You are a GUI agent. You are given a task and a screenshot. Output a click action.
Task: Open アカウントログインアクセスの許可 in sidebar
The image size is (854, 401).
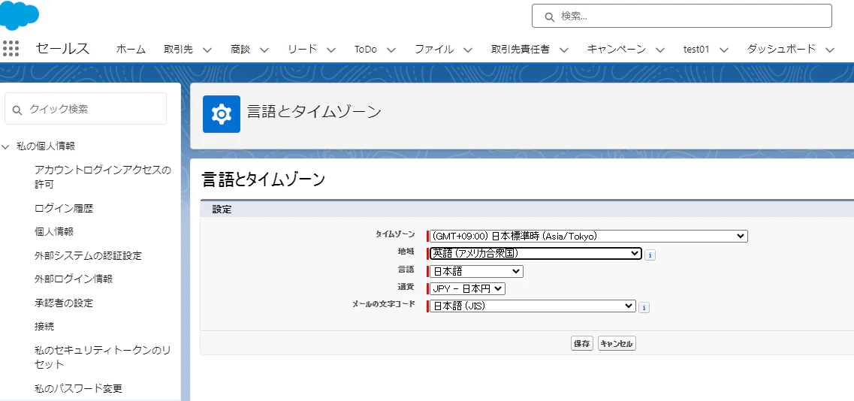point(102,177)
